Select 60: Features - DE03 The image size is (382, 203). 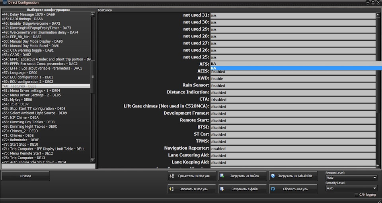tap(46, 86)
